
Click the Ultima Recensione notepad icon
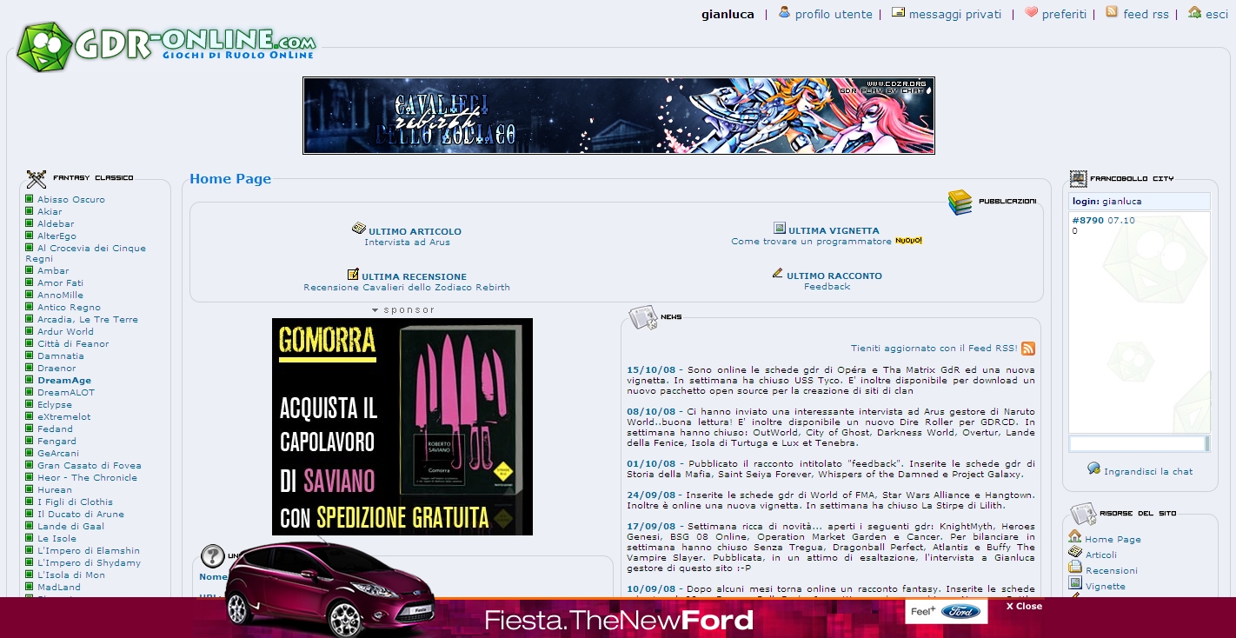click(353, 274)
